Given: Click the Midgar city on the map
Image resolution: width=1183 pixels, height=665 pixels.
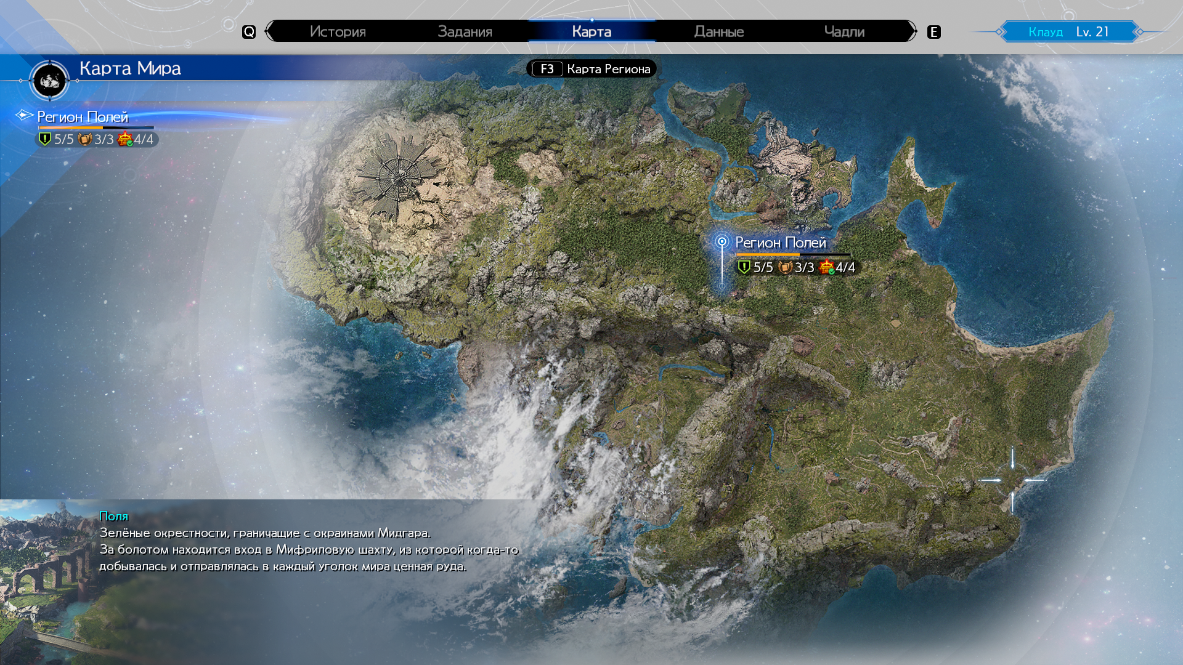Looking at the screenshot, I should (398, 177).
